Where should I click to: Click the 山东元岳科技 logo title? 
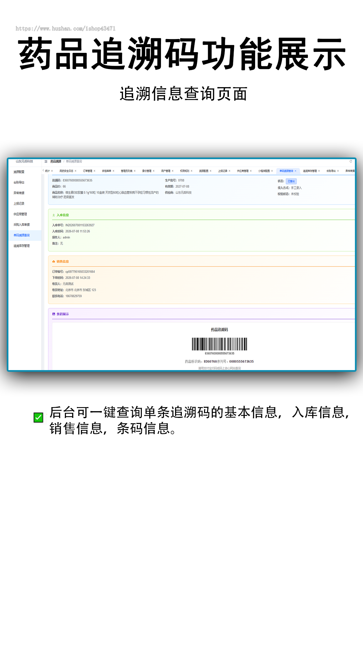pos(25,161)
